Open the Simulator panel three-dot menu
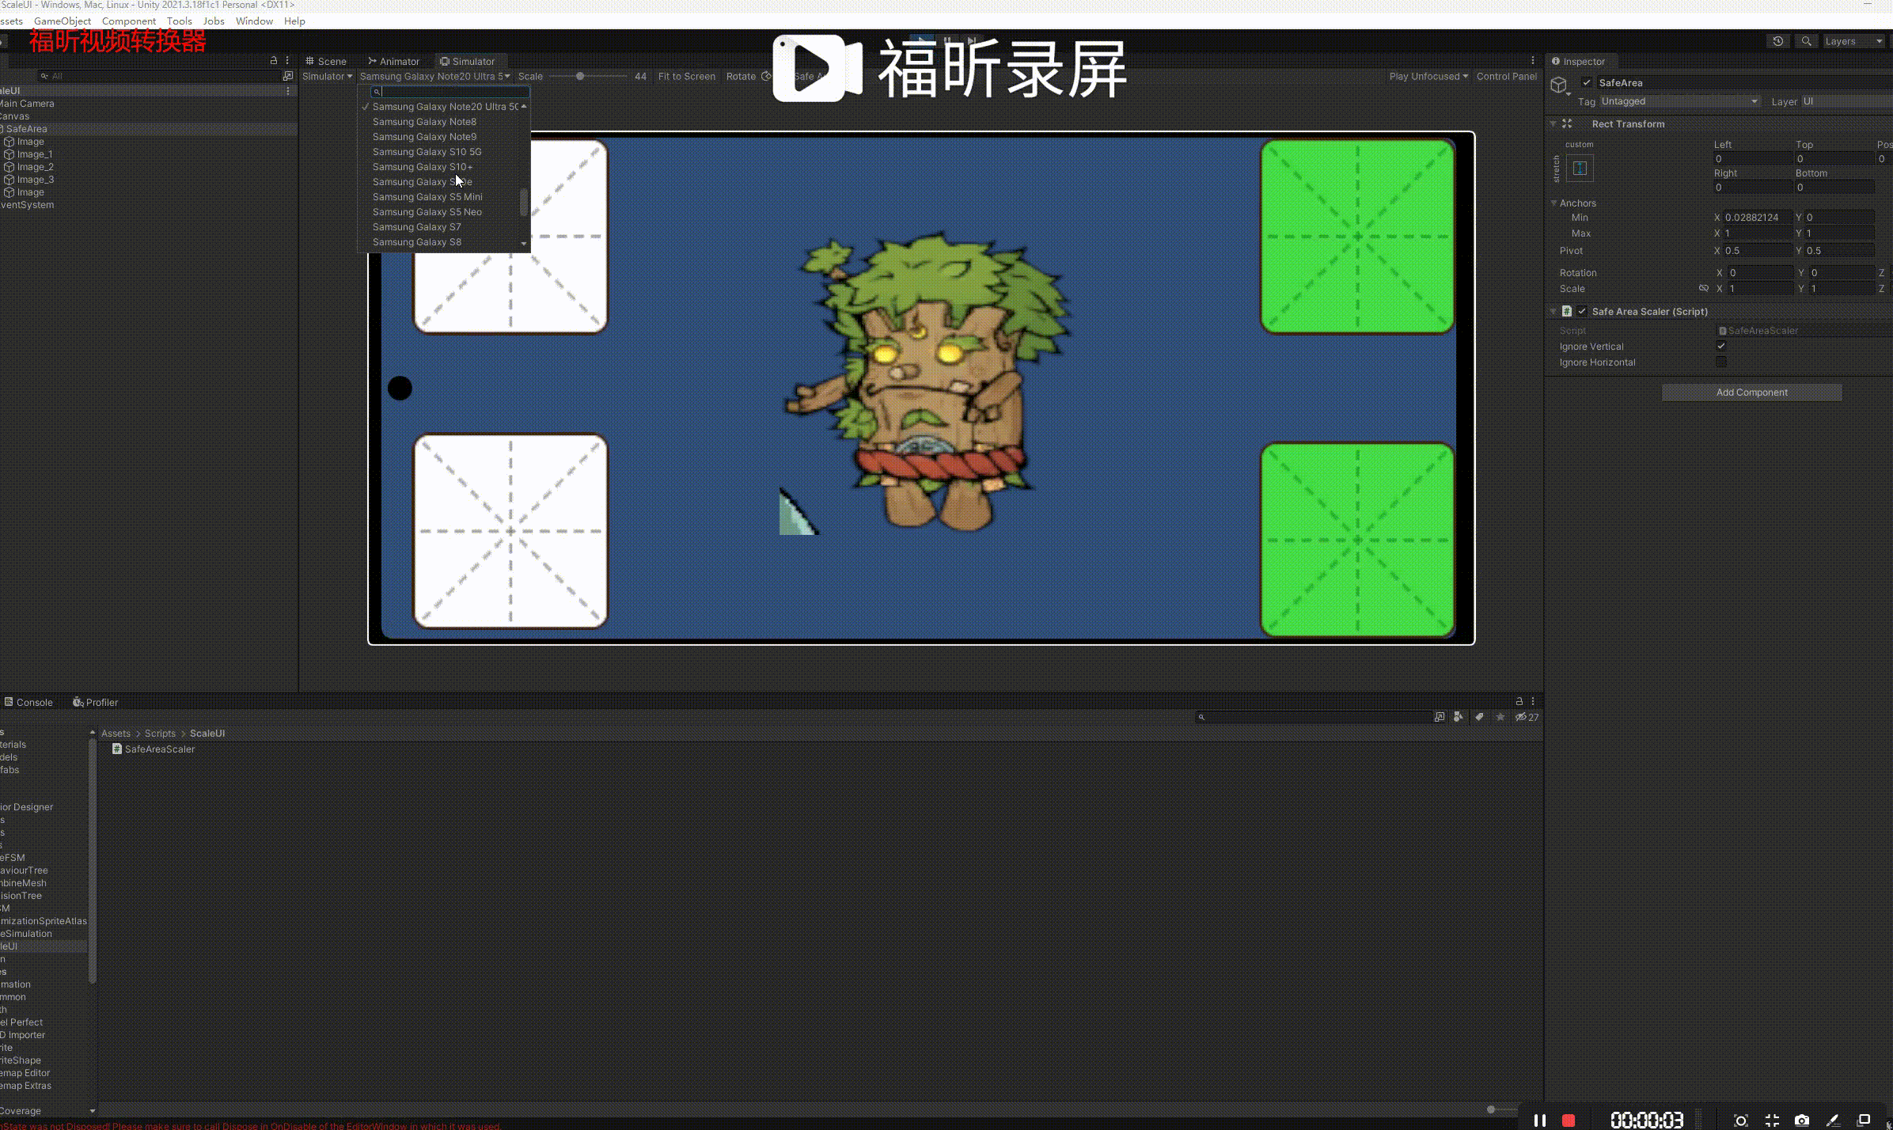 point(1533,60)
